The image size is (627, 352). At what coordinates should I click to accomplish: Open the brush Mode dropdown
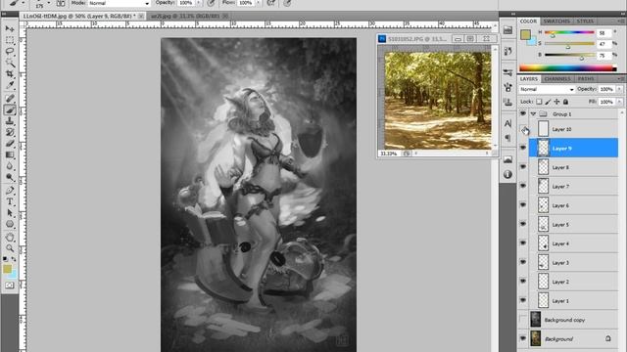[120, 3]
